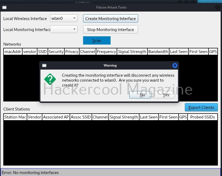Sort Client Stations by Signal Strength header
This screenshot has width=222, height=176.
(x=124, y=117)
